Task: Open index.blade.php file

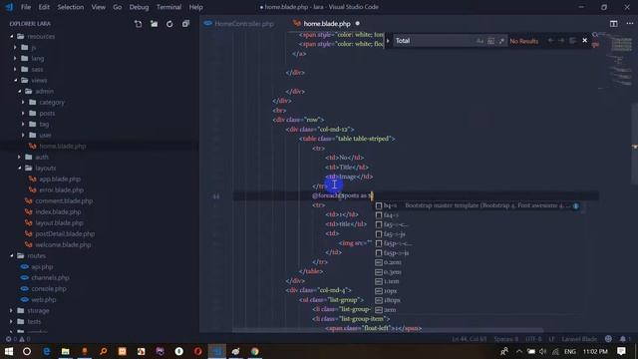Action: (58, 211)
